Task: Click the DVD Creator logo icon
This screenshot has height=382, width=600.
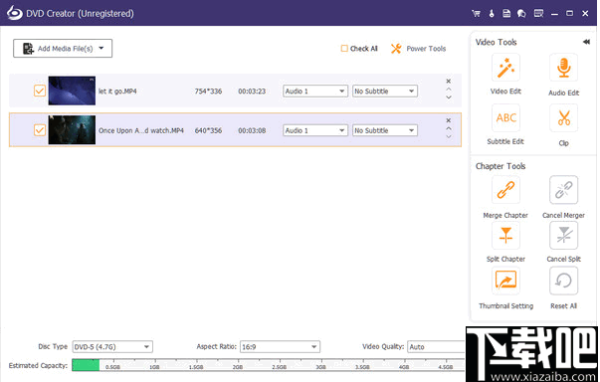Action: point(14,13)
